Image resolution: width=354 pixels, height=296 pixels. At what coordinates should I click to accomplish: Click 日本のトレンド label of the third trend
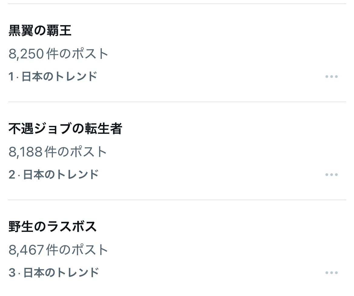pos(61,273)
